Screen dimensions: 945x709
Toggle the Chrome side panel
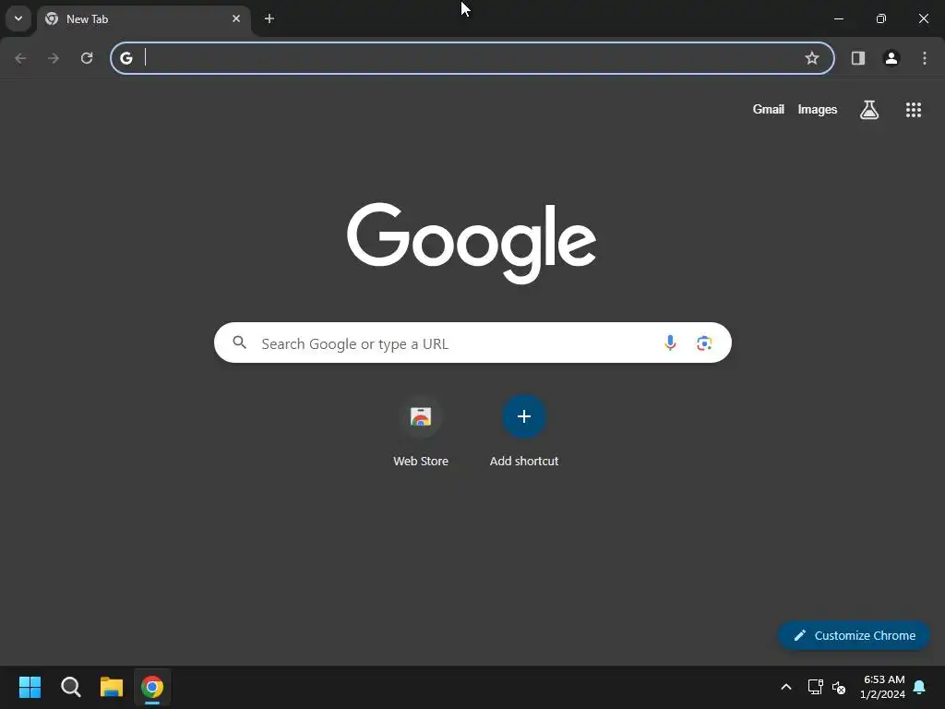click(x=858, y=58)
